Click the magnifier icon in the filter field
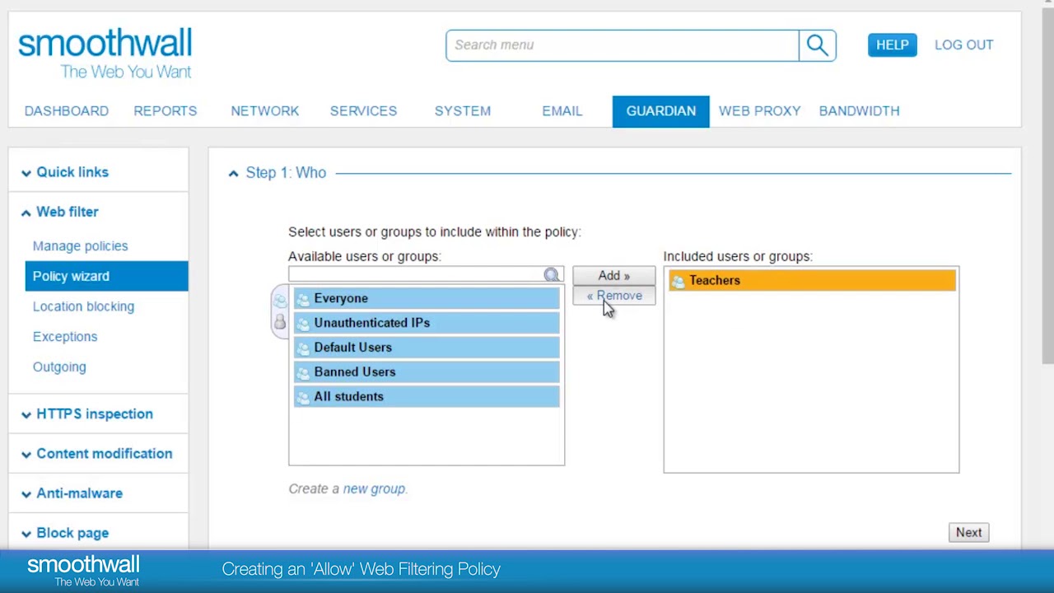The image size is (1054, 593). (551, 274)
